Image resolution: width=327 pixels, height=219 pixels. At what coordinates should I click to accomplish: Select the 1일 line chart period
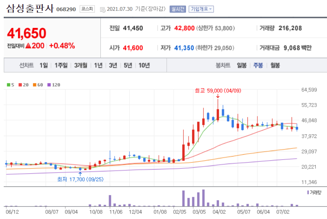pyautogui.click(x=44, y=65)
